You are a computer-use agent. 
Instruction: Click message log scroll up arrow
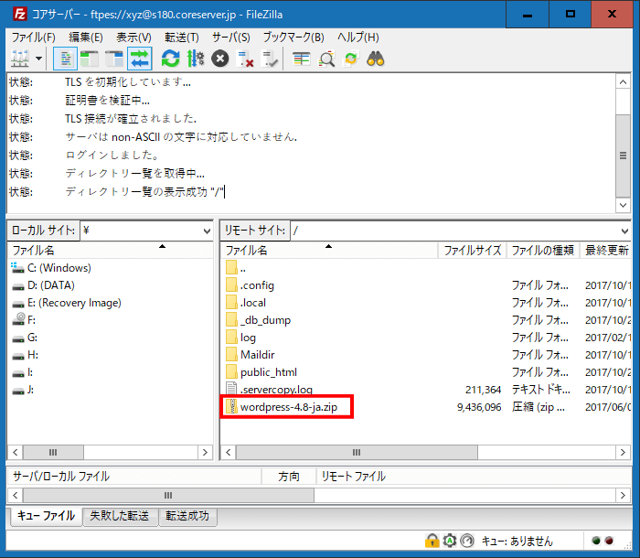tap(623, 82)
